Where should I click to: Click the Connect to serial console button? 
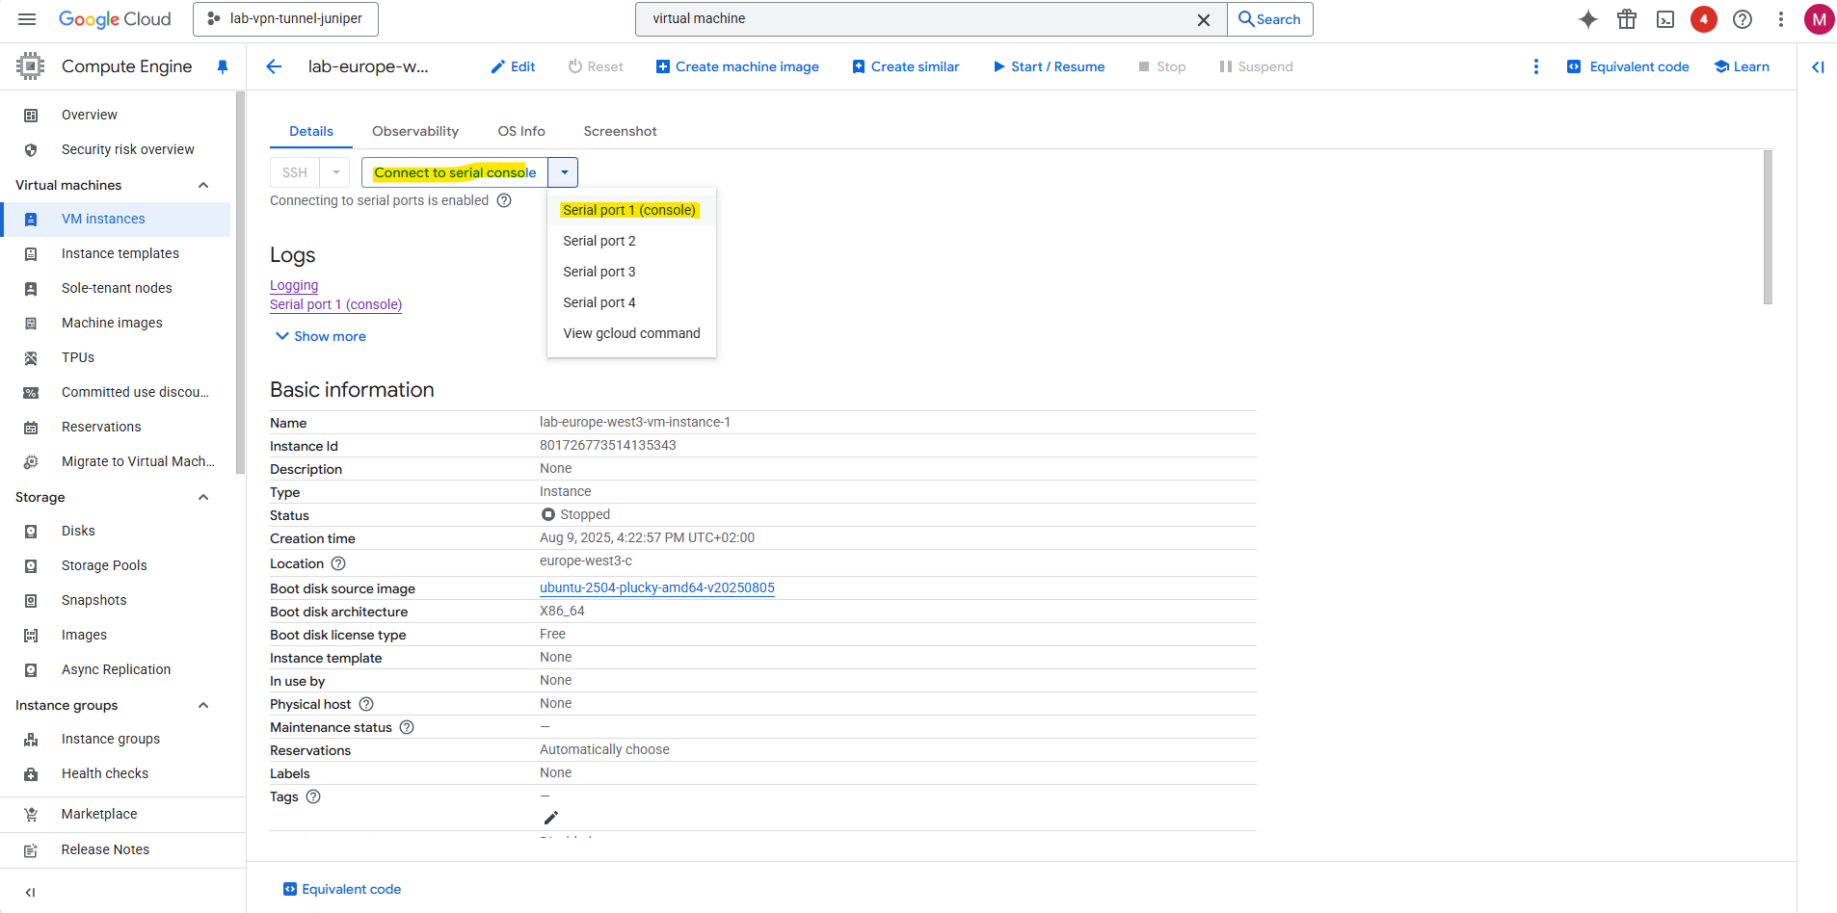pos(455,172)
